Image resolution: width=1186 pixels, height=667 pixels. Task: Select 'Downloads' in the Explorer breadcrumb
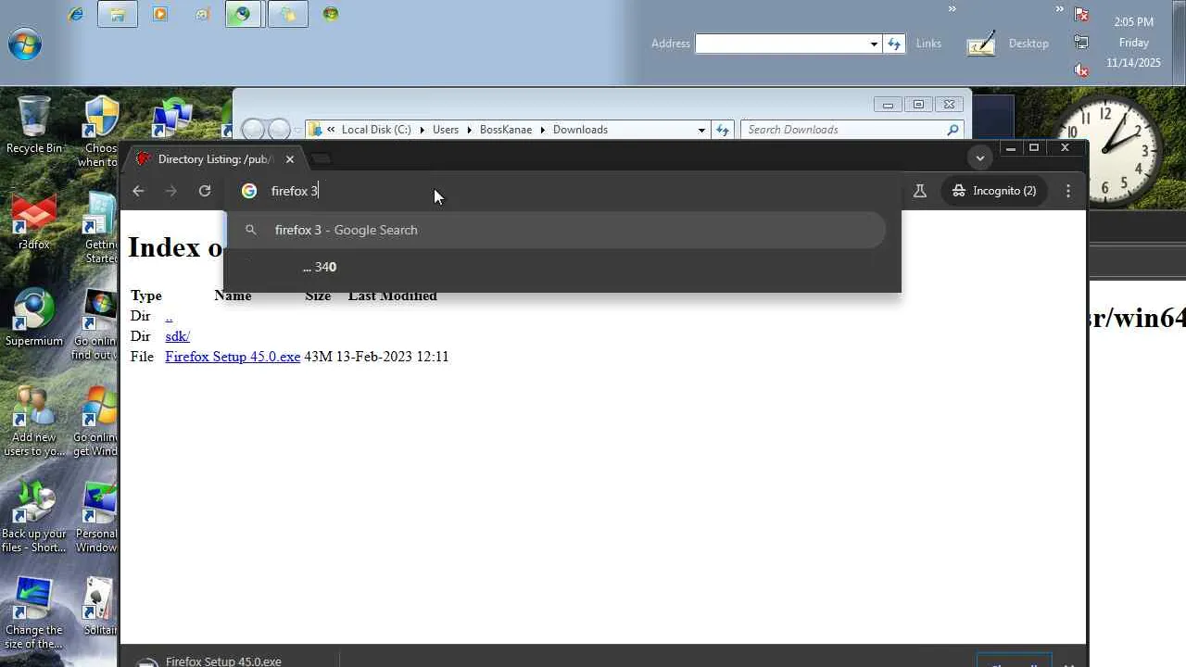(x=580, y=130)
